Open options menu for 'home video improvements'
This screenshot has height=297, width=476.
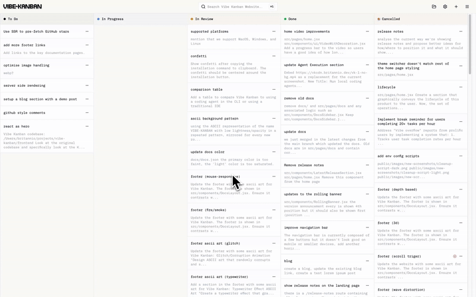[367, 31]
